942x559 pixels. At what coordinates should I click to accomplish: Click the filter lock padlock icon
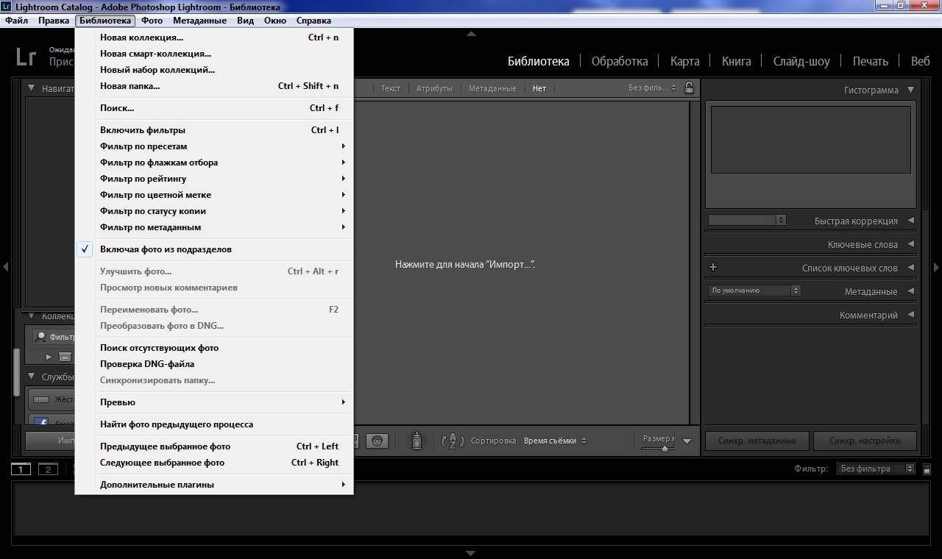[x=689, y=88]
